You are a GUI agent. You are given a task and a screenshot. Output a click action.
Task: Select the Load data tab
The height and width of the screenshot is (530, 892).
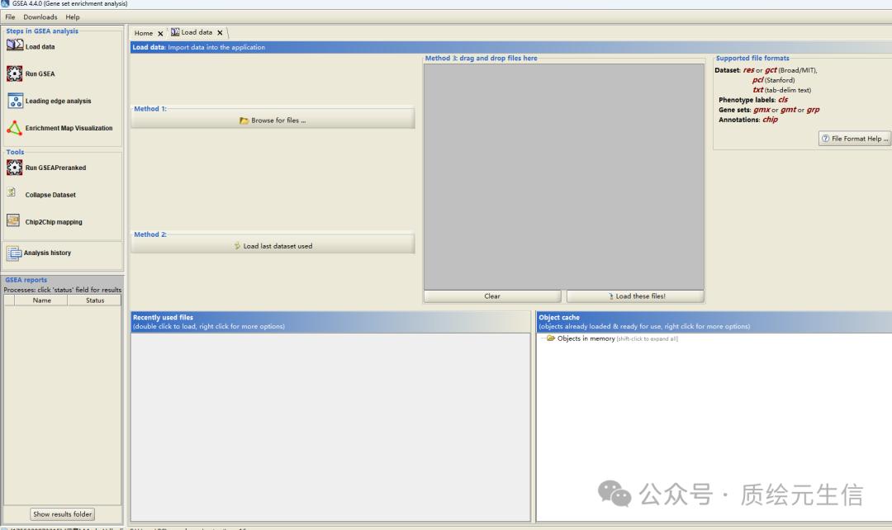click(197, 32)
